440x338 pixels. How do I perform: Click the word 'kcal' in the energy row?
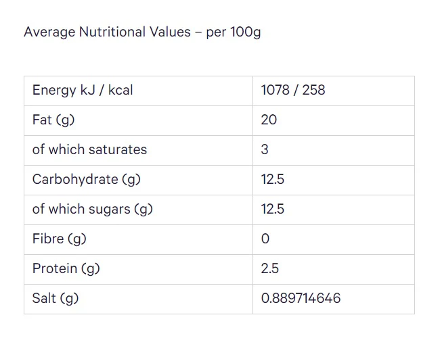click(120, 90)
